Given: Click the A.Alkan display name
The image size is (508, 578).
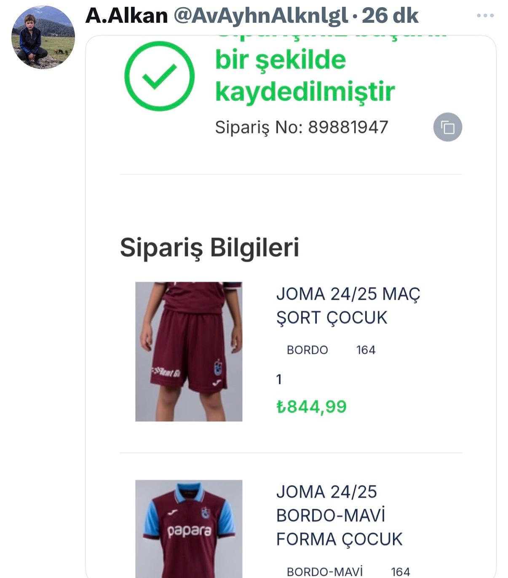Looking at the screenshot, I should pyautogui.click(x=126, y=16).
